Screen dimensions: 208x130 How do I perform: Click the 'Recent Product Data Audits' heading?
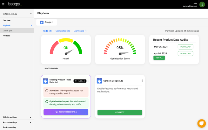pyautogui.click(x=171, y=40)
